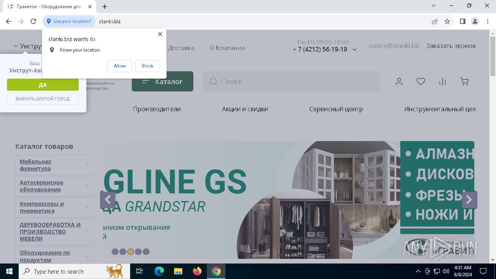Open Chrome three-dot menu

click(x=487, y=21)
